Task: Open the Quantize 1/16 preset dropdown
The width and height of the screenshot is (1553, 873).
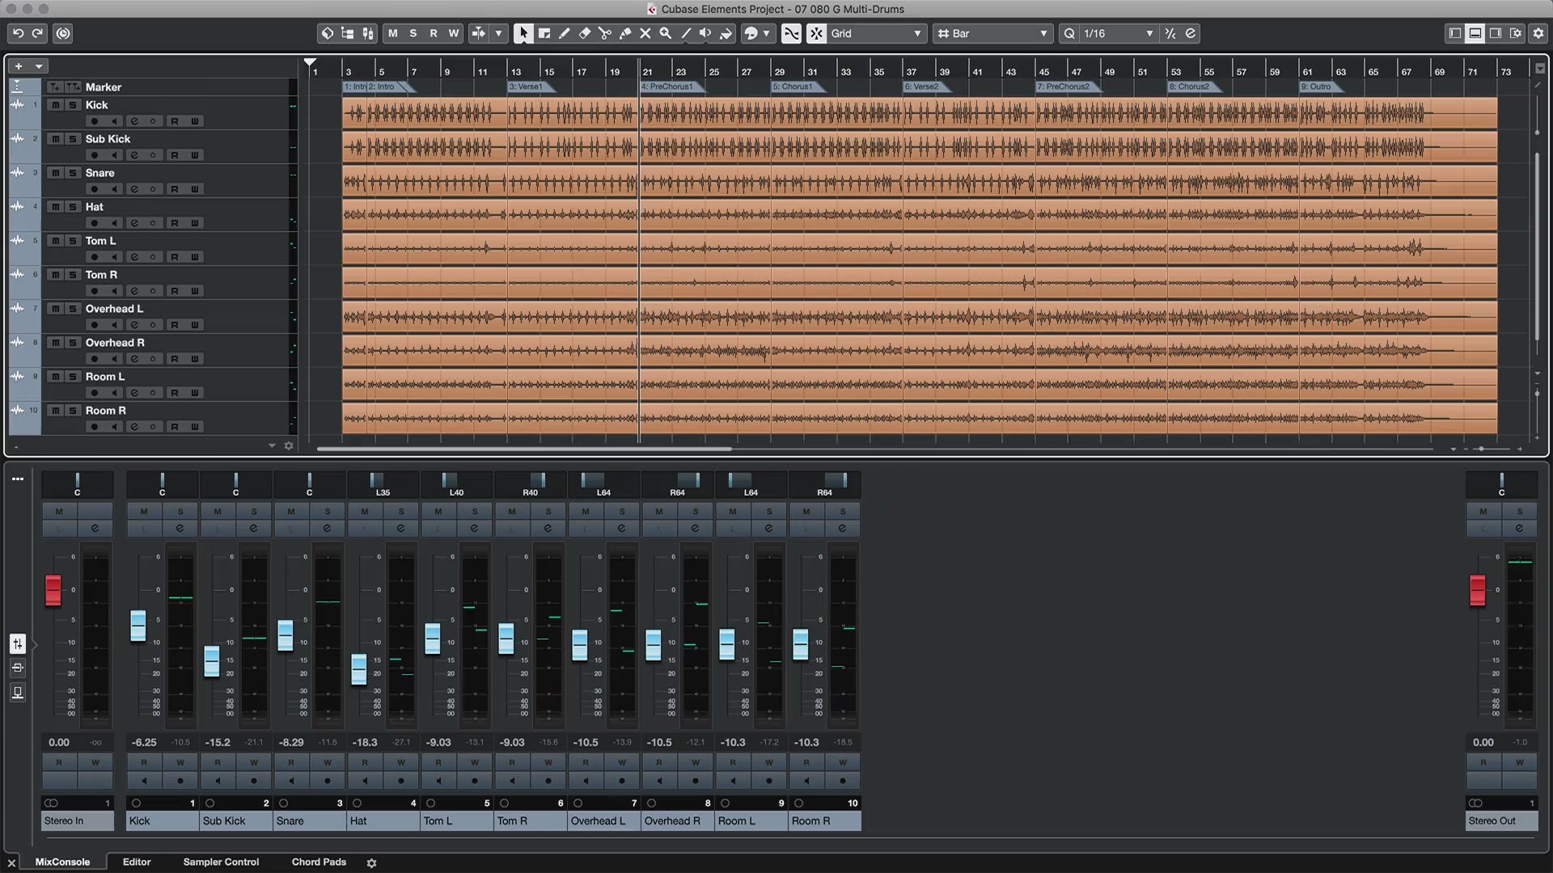Action: pos(1119,33)
